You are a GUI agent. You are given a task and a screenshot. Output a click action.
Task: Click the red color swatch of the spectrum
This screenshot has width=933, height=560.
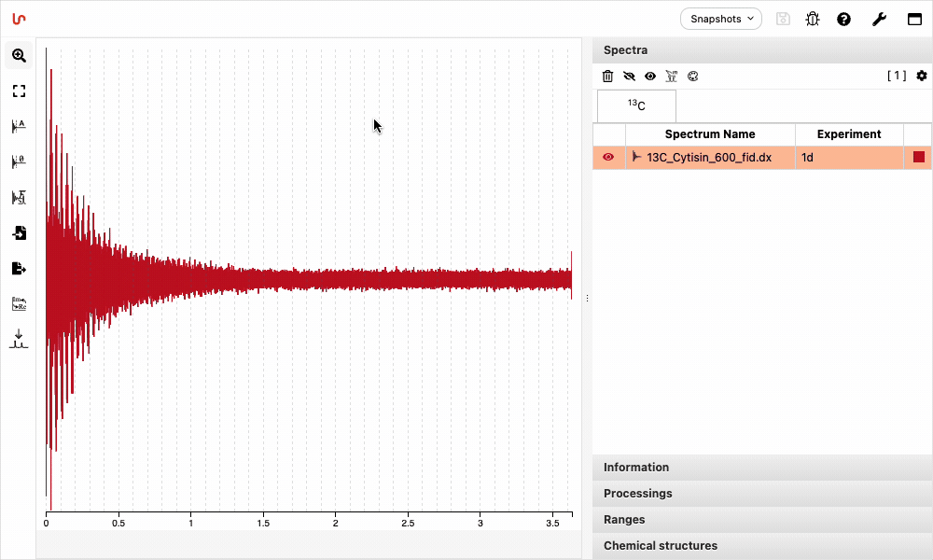tap(918, 157)
